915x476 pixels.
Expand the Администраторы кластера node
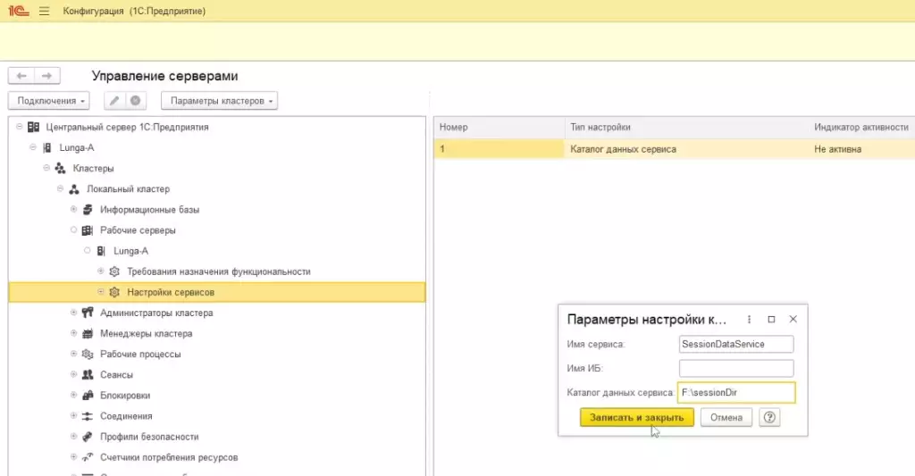click(x=74, y=313)
